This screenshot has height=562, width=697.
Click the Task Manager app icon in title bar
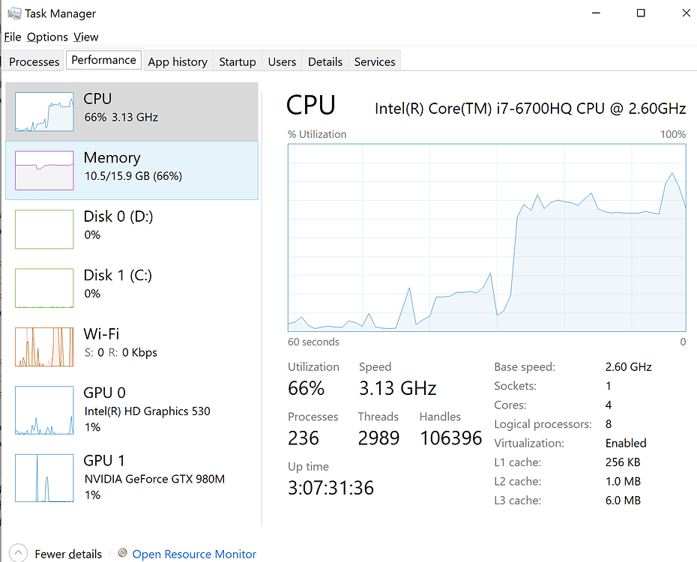click(x=13, y=13)
